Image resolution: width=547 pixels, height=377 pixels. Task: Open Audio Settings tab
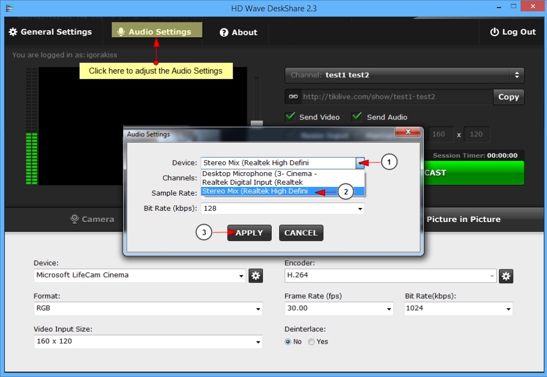pos(157,30)
